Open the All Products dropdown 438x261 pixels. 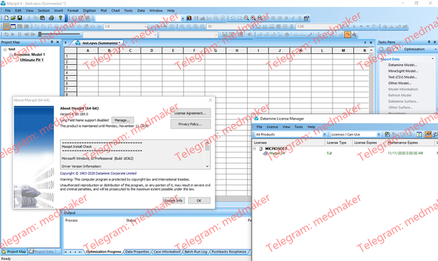pyautogui.click(x=324, y=135)
